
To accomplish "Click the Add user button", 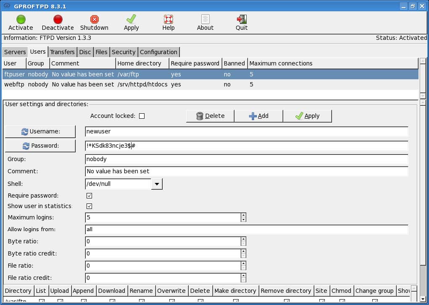I will 258,116.
